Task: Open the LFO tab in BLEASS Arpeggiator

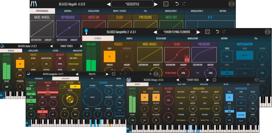Action: 92,79
